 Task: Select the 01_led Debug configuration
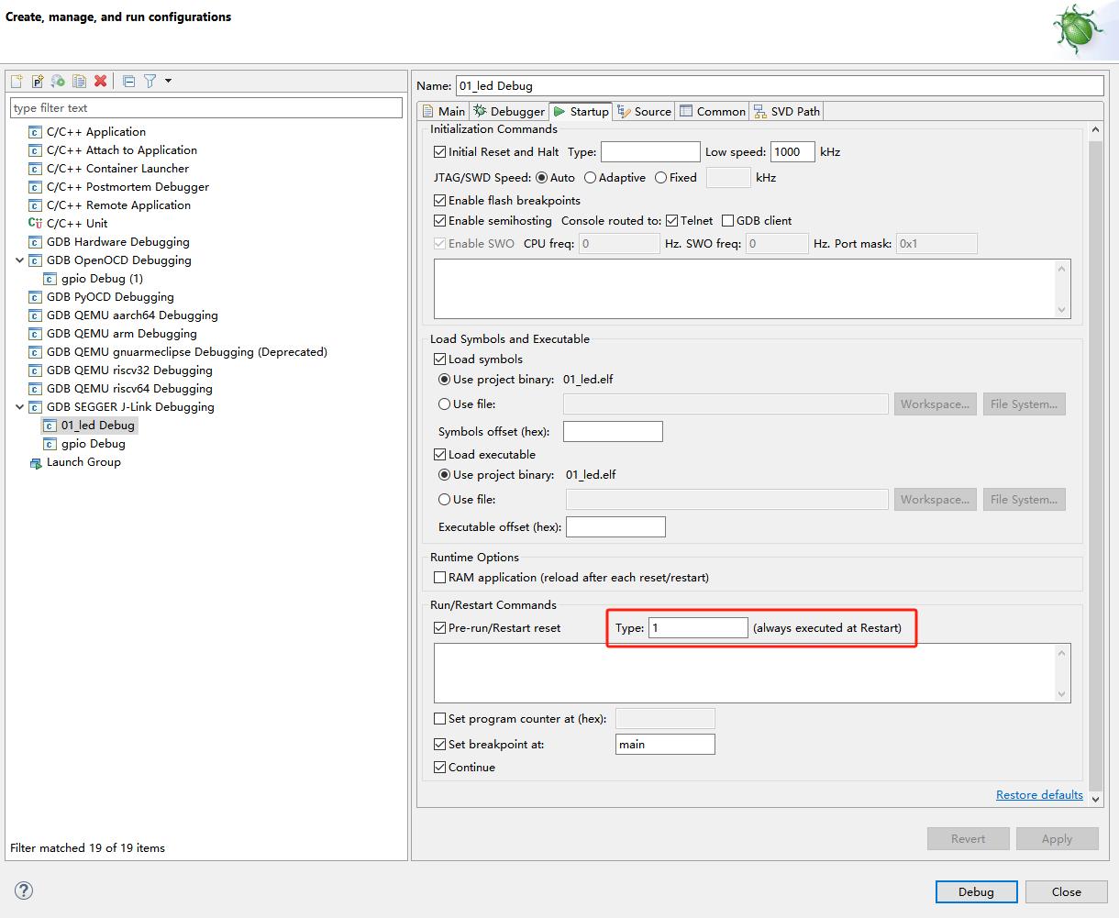97,426
